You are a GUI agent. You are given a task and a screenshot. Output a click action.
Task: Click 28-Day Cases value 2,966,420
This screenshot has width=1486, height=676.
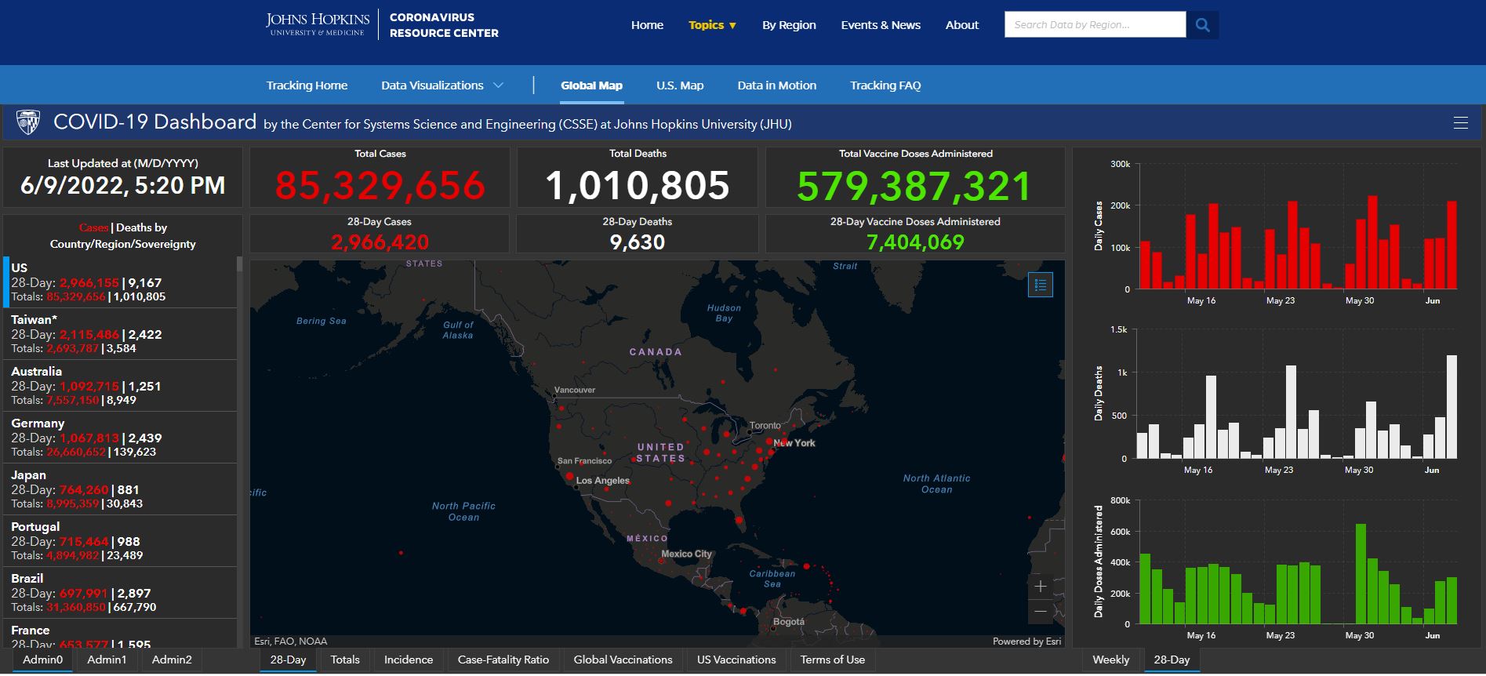click(x=380, y=242)
